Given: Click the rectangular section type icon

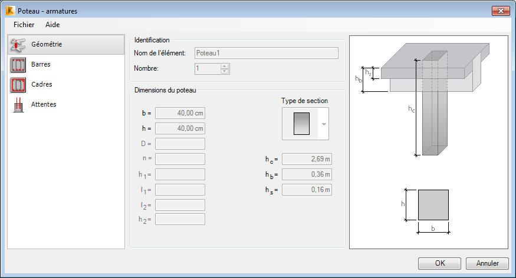Looking at the screenshot, I should (x=301, y=124).
